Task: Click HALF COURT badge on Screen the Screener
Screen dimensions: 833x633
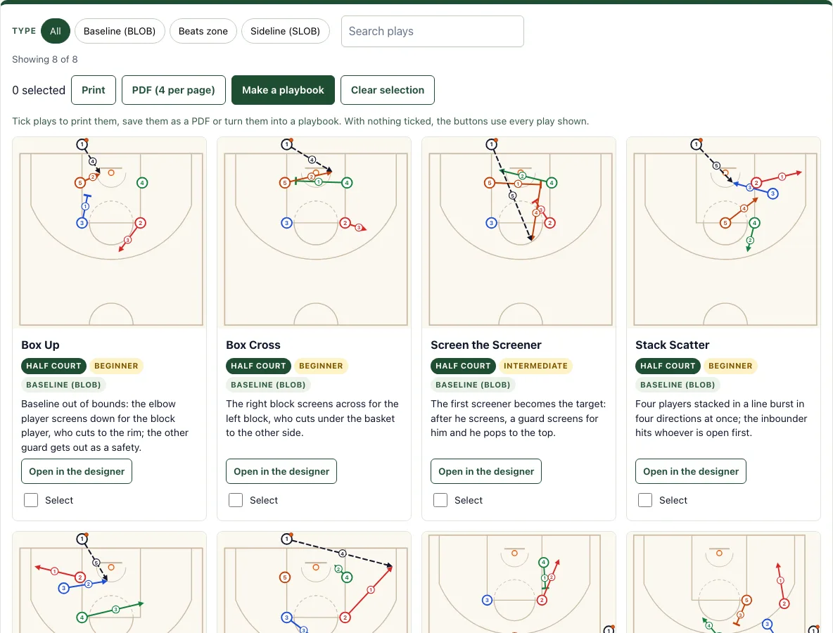Action: point(463,366)
